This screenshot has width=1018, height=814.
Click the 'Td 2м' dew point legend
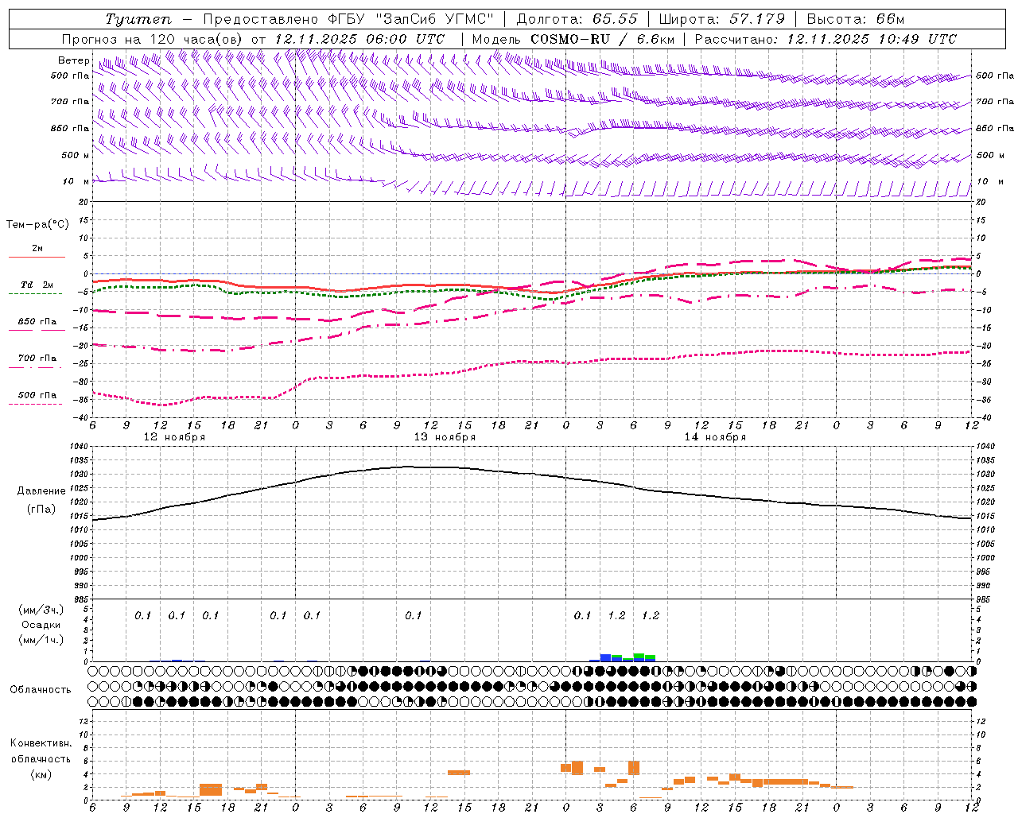click(x=37, y=285)
